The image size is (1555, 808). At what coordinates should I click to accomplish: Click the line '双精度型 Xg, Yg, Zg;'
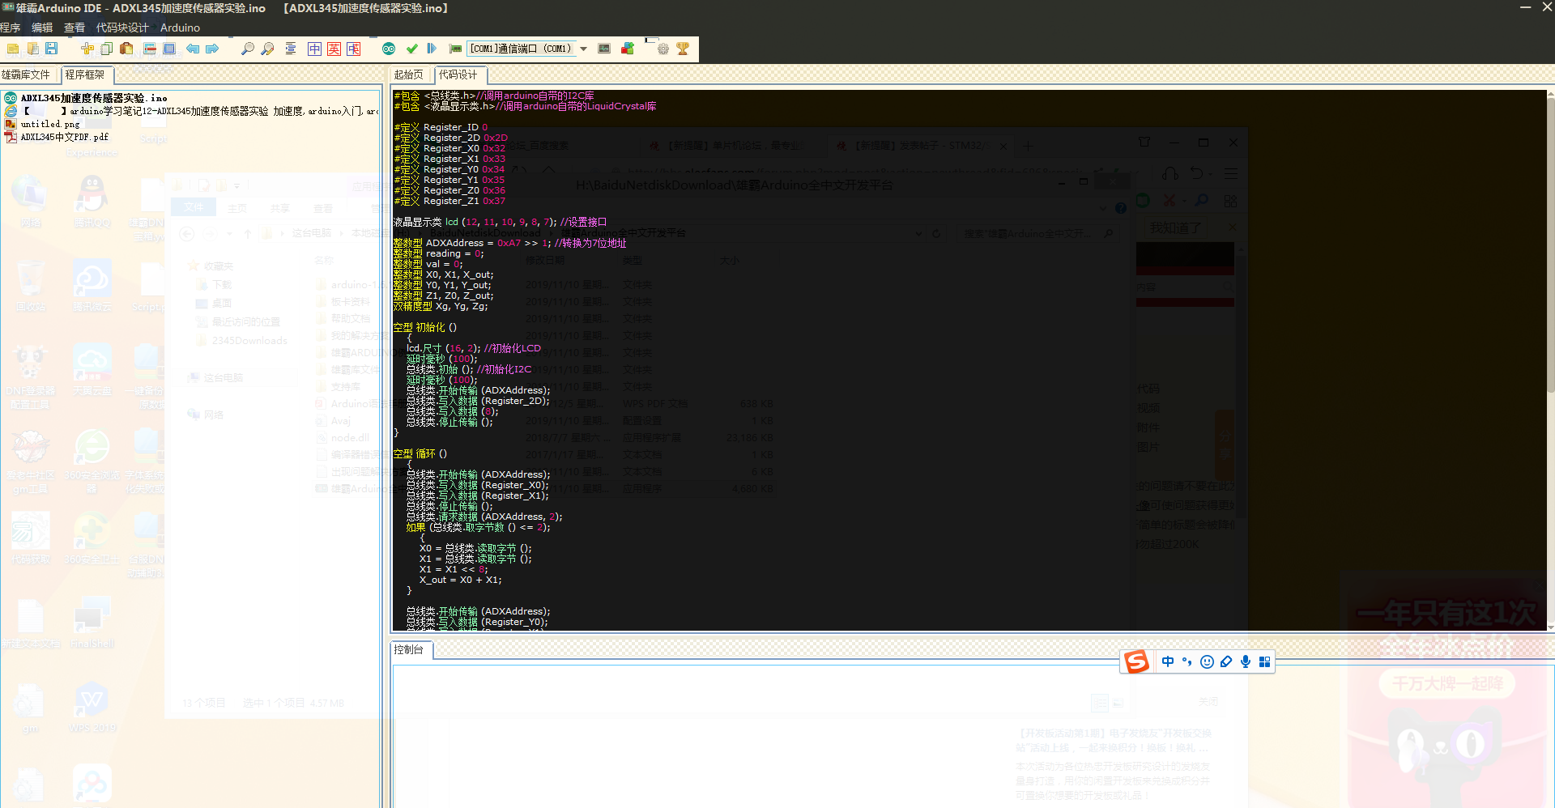click(x=441, y=306)
